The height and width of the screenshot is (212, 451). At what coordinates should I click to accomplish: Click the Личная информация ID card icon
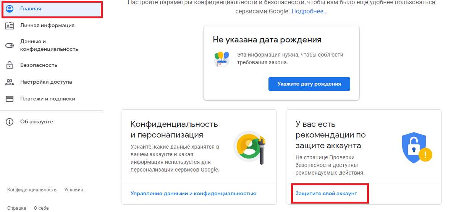[x=10, y=26]
